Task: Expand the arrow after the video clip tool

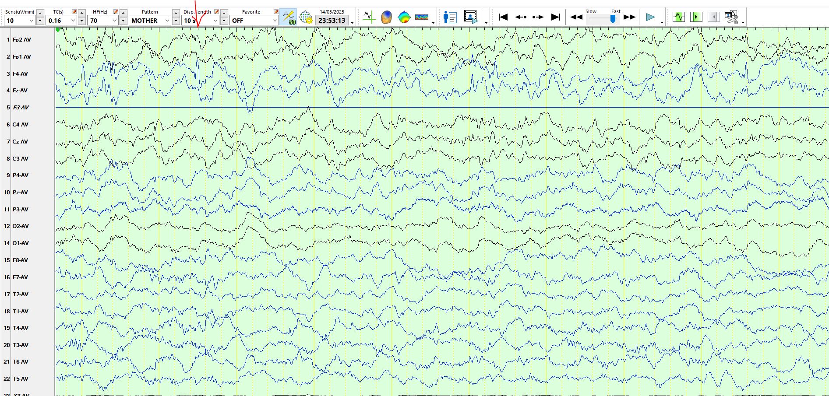Action: click(743, 22)
